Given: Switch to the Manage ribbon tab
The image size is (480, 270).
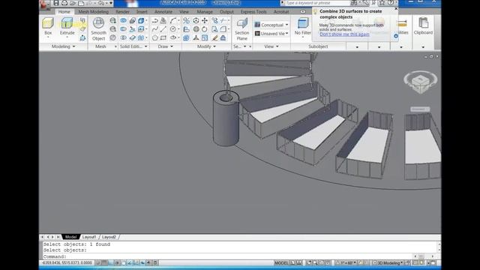Looking at the screenshot, I should point(205,12).
